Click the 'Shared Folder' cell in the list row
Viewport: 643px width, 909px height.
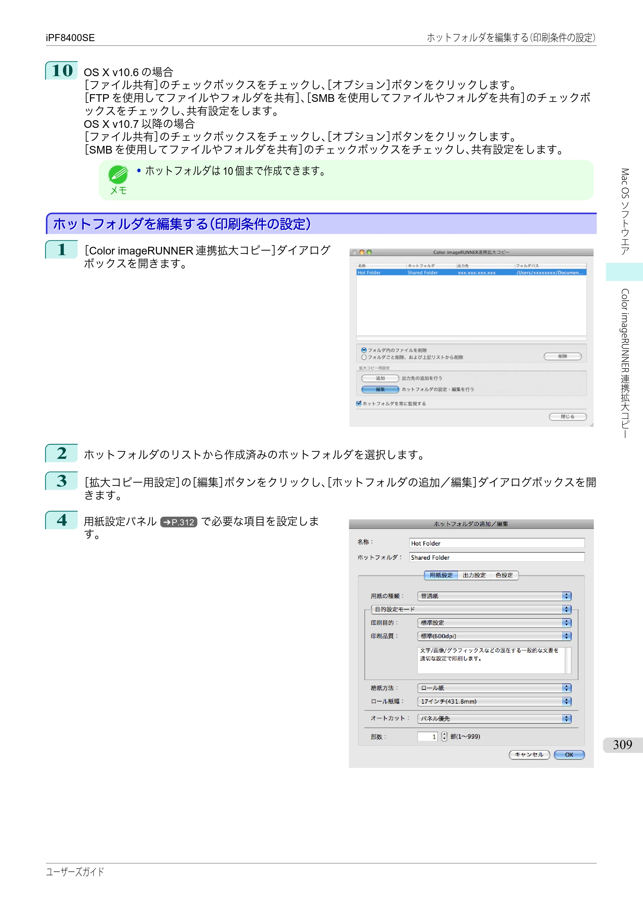423,272
